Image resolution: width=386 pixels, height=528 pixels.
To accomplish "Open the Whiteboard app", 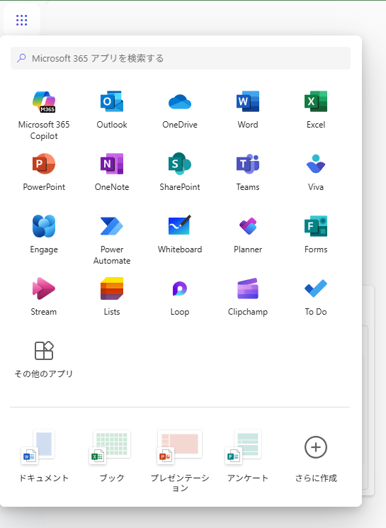I will [180, 234].
